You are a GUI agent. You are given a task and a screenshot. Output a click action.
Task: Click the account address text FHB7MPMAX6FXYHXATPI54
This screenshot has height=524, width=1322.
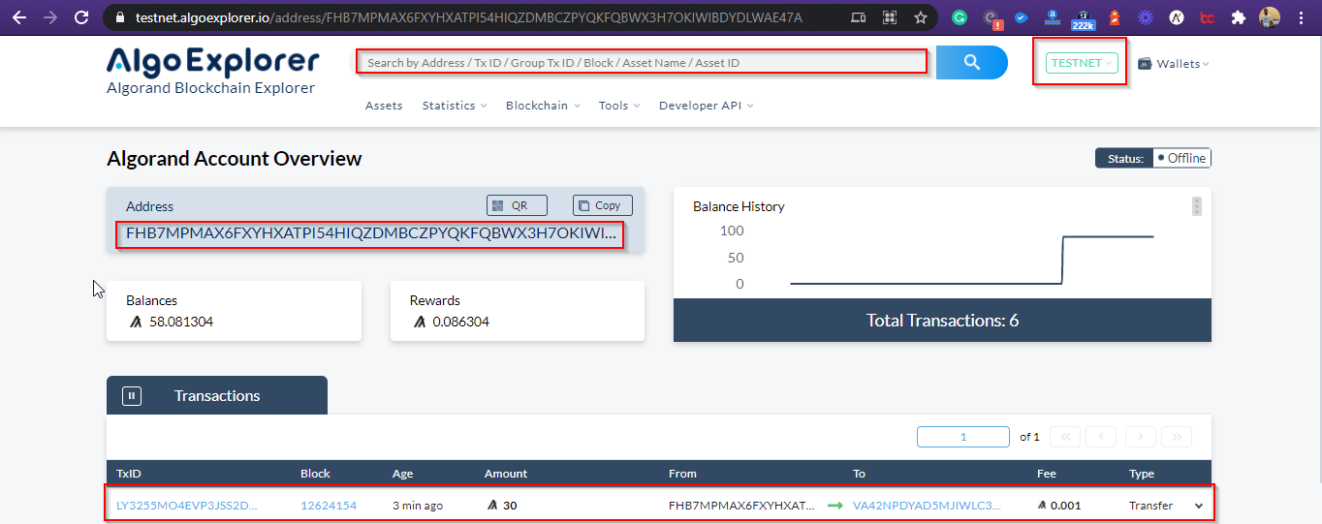[x=371, y=233]
